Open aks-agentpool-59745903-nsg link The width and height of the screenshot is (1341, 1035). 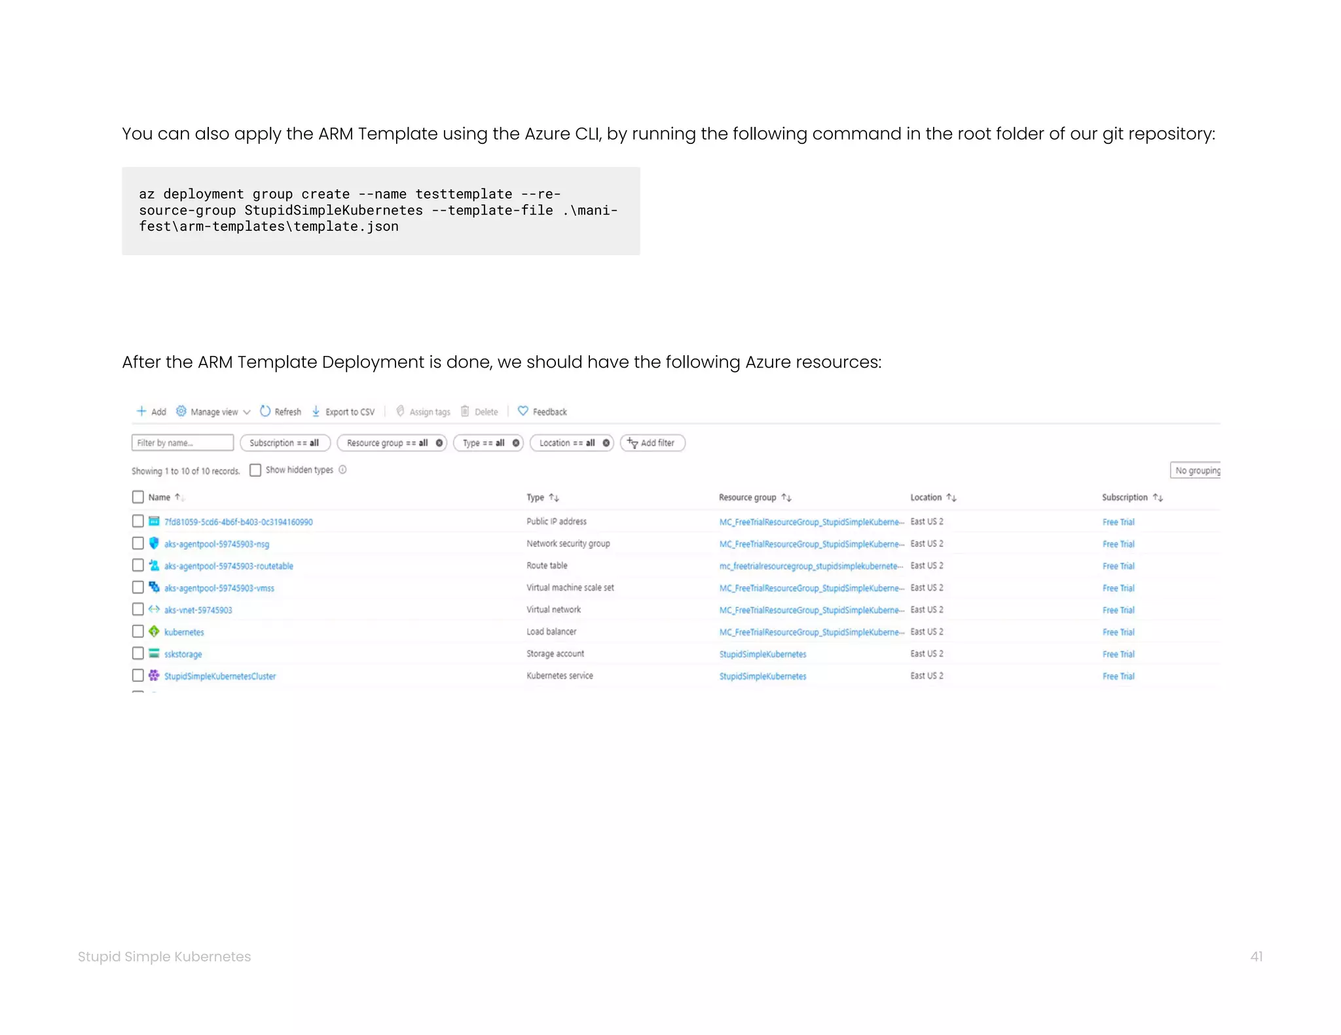point(217,544)
